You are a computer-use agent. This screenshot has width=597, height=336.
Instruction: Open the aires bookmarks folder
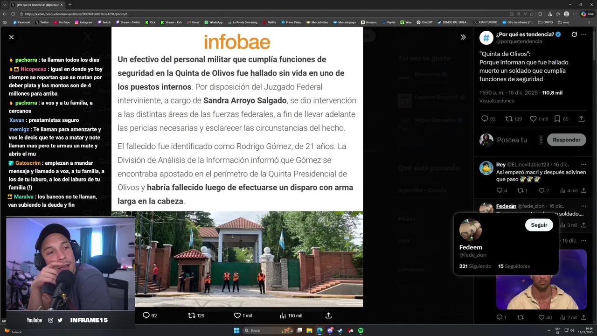(563, 22)
